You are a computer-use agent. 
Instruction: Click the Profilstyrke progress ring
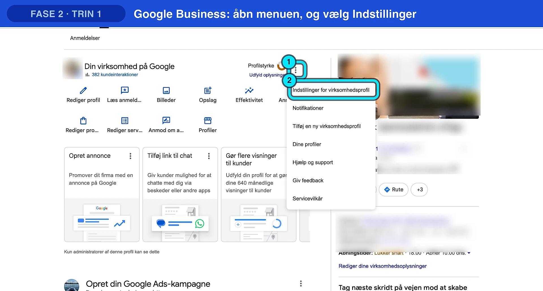click(x=281, y=66)
